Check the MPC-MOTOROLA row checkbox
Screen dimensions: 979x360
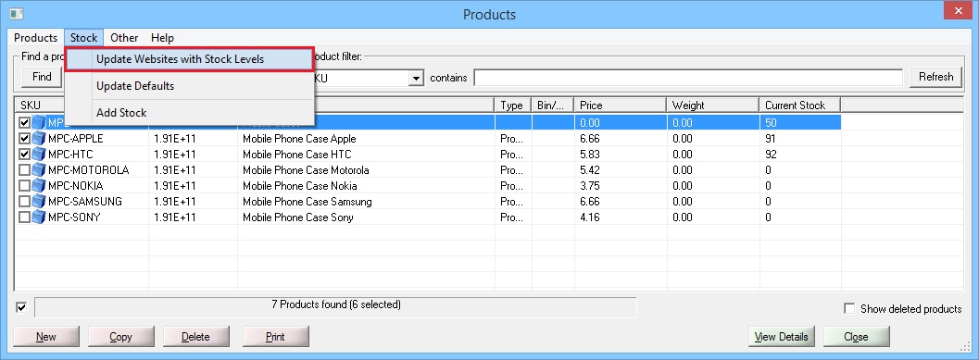point(24,170)
